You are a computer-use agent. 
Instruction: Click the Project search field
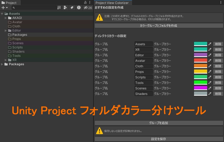pos(34,8)
